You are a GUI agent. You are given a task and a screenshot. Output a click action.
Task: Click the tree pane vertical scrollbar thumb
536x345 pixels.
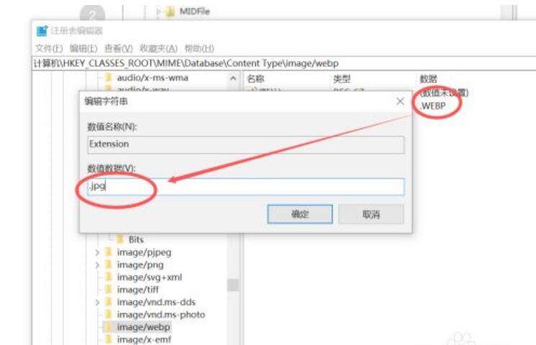pos(233,285)
